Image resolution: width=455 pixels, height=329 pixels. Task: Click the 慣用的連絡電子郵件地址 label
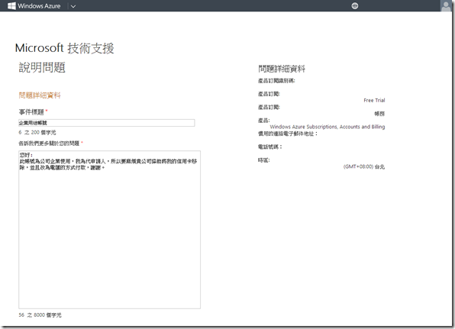[288, 134]
